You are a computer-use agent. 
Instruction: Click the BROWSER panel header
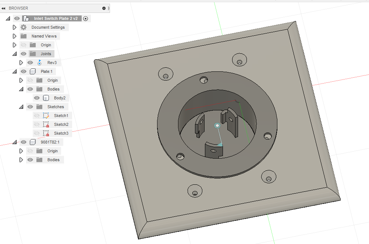19,8
